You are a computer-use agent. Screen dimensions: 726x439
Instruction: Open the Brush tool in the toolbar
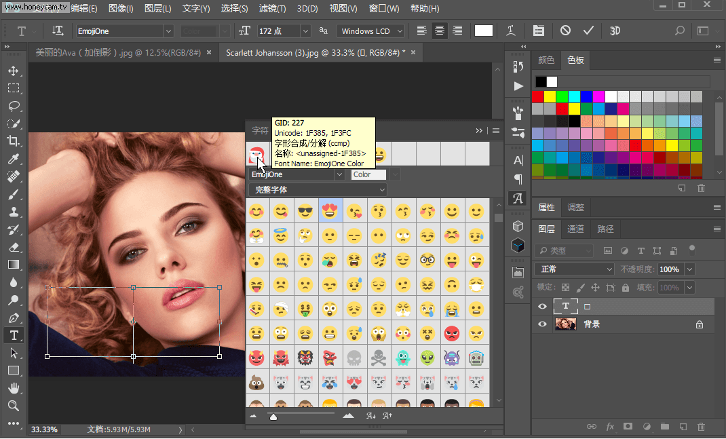[x=14, y=194]
